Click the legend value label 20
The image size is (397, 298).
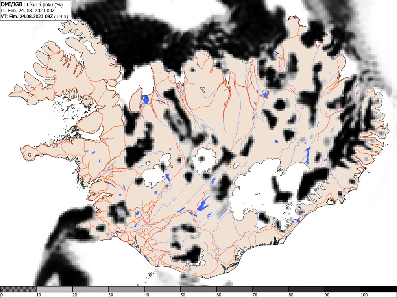pos(75,295)
